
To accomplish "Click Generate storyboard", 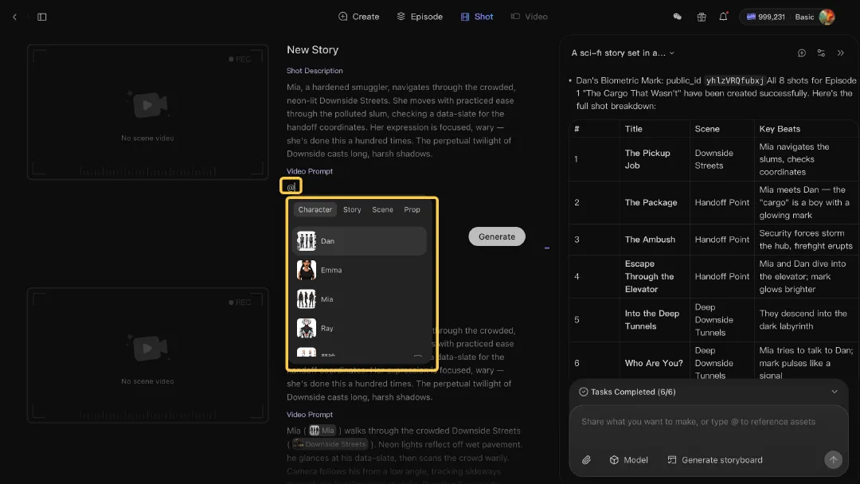I will [x=714, y=460].
